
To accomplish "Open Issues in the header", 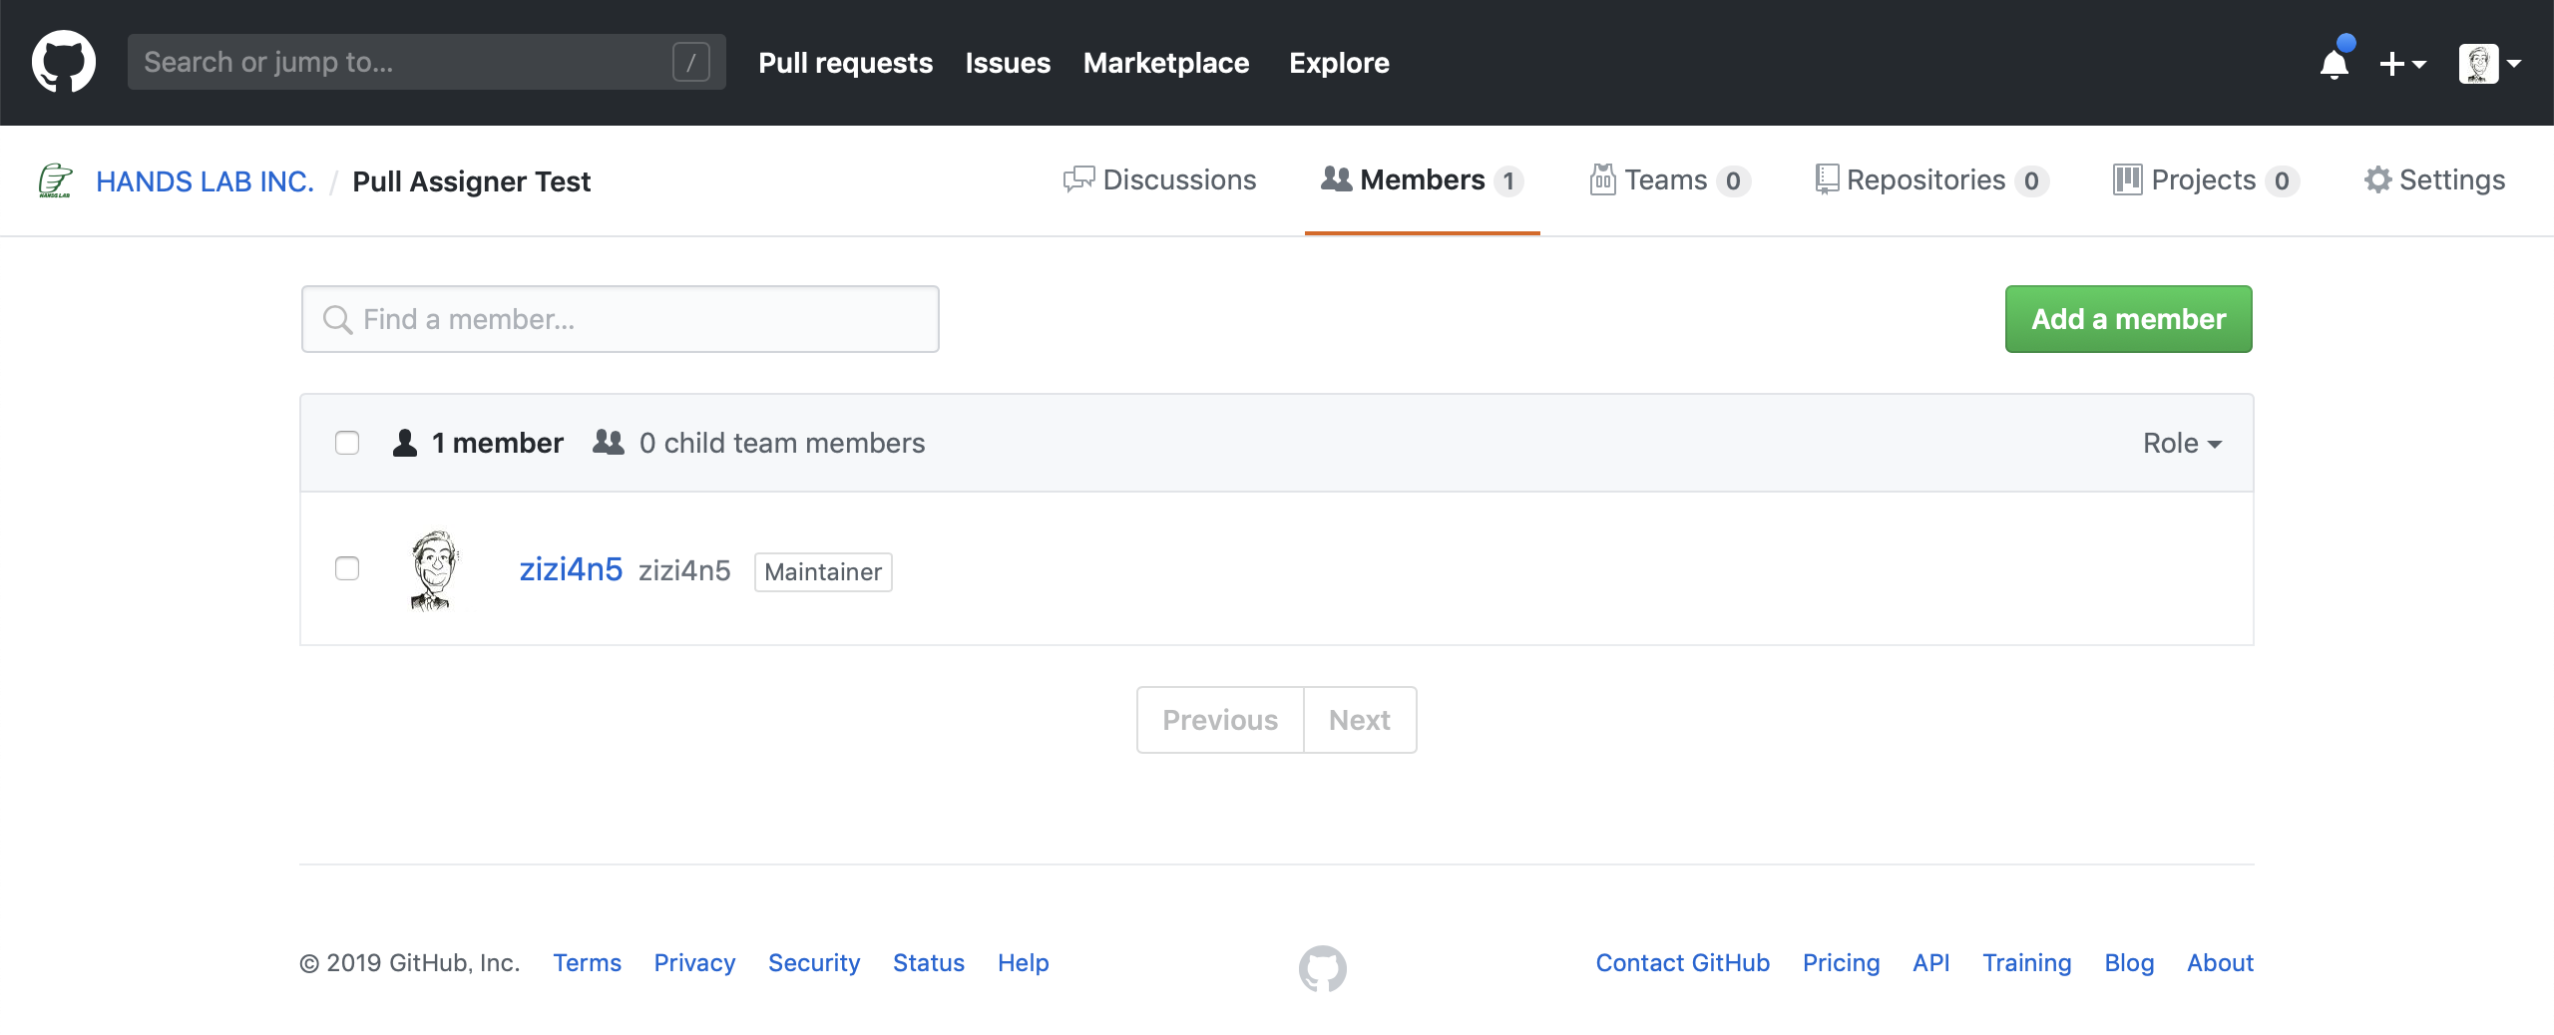I will click(x=1008, y=63).
